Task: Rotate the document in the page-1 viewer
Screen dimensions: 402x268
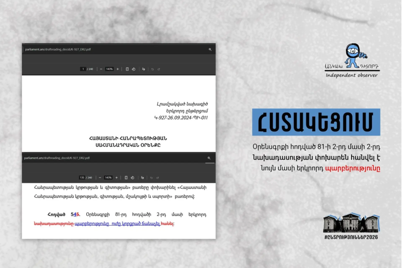Action: tap(133, 69)
